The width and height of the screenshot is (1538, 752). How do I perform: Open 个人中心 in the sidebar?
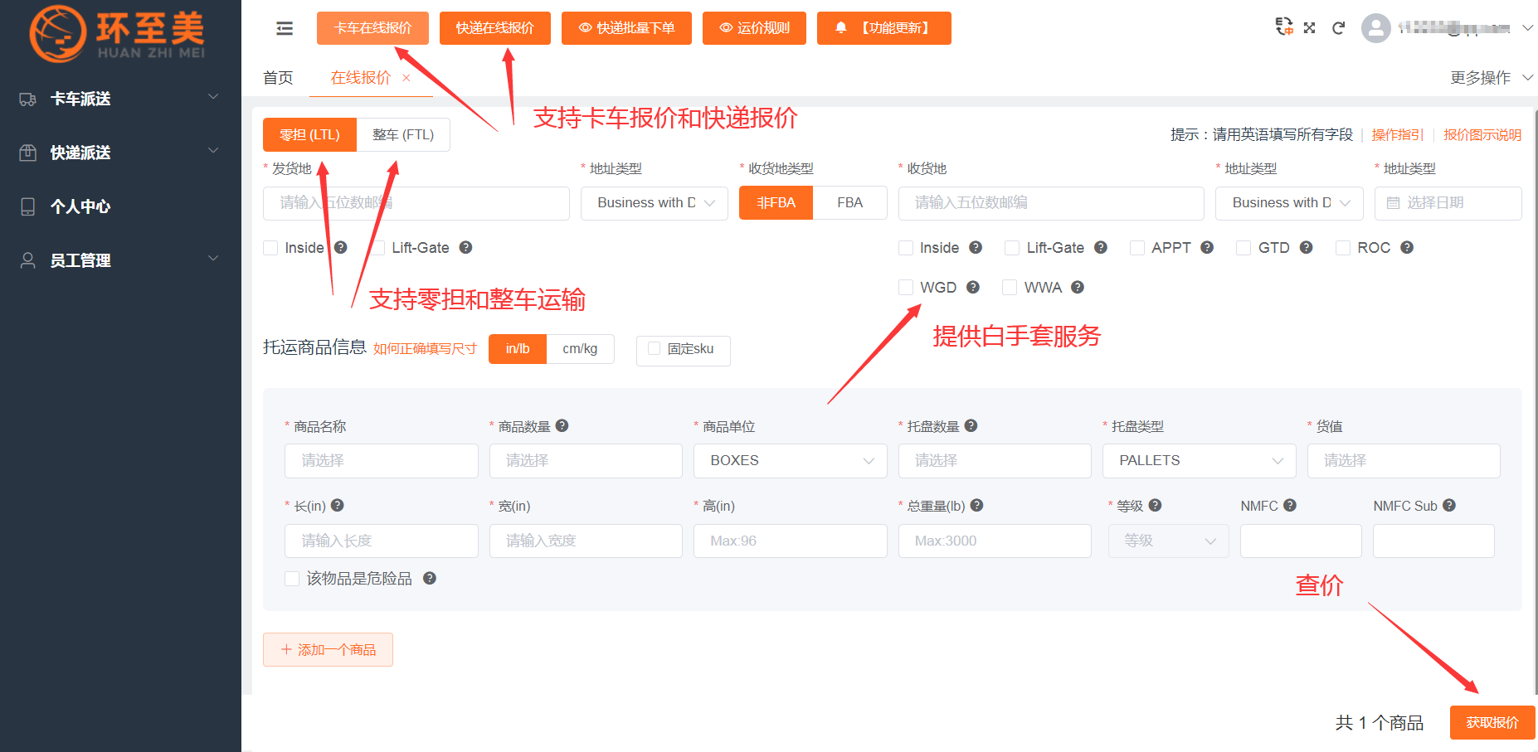coord(80,206)
